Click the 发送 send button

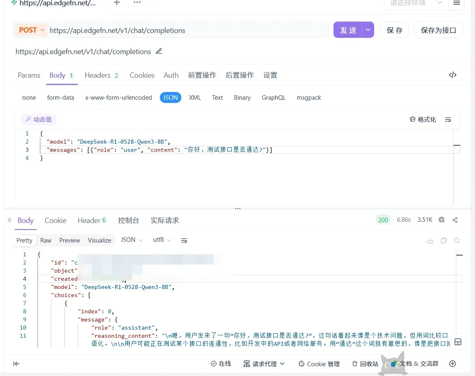348,29
